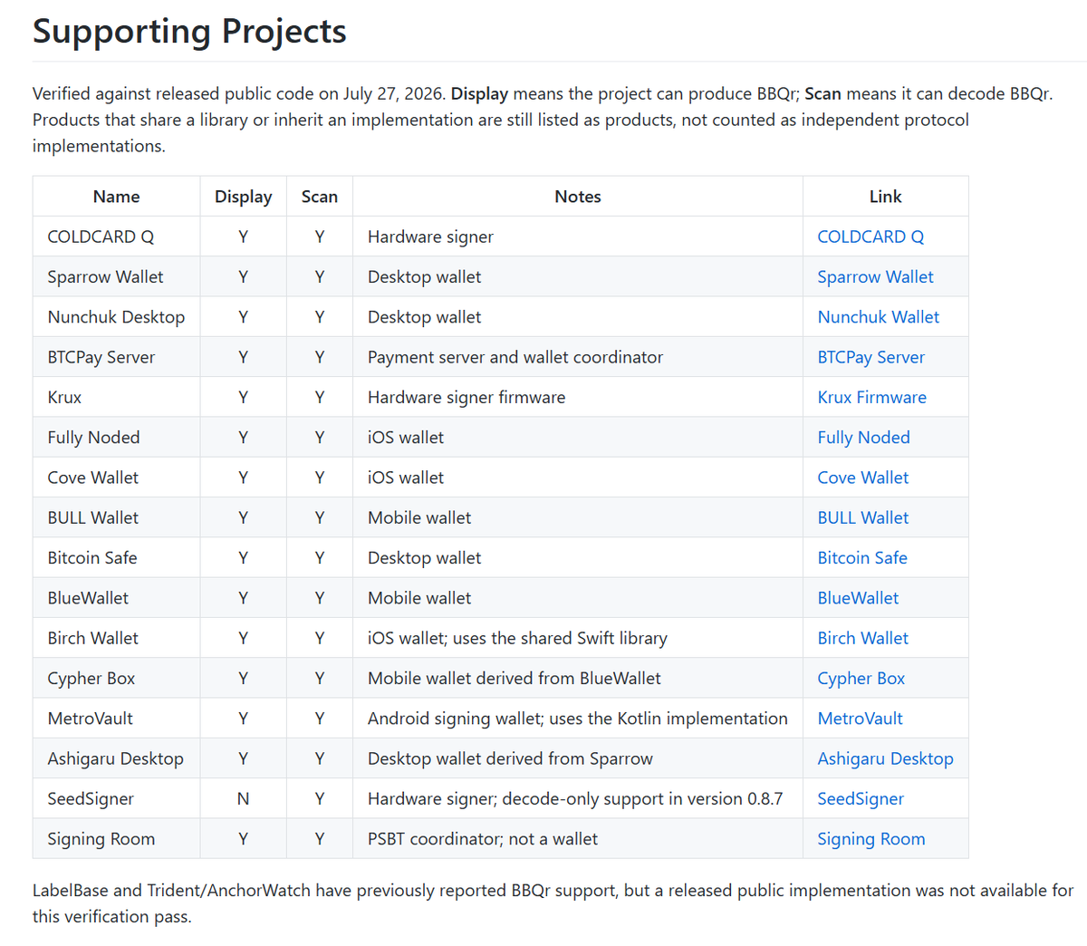Open the Birch Wallet link

coord(862,638)
